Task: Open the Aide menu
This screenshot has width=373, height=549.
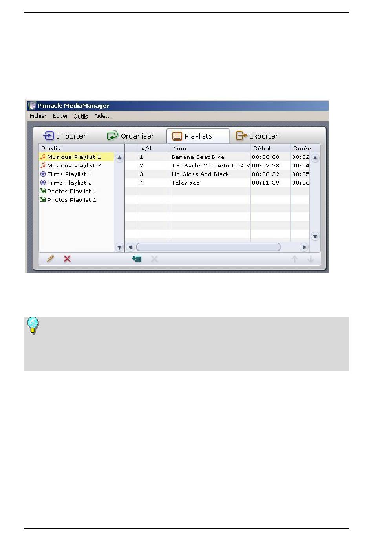Action: click(x=103, y=116)
